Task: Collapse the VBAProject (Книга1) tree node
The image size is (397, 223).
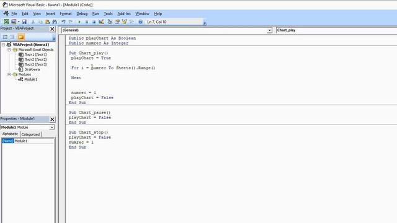Action: (x=3, y=45)
